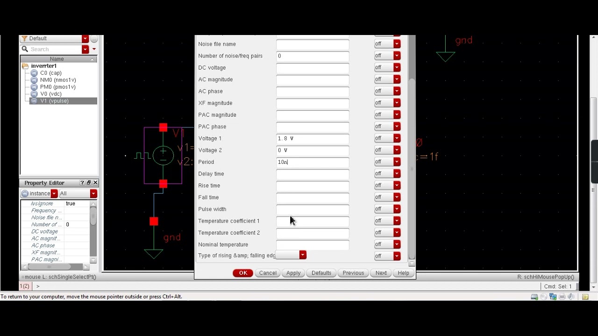Close the Property Editor panel
Image resolution: width=598 pixels, height=336 pixels.
point(95,183)
